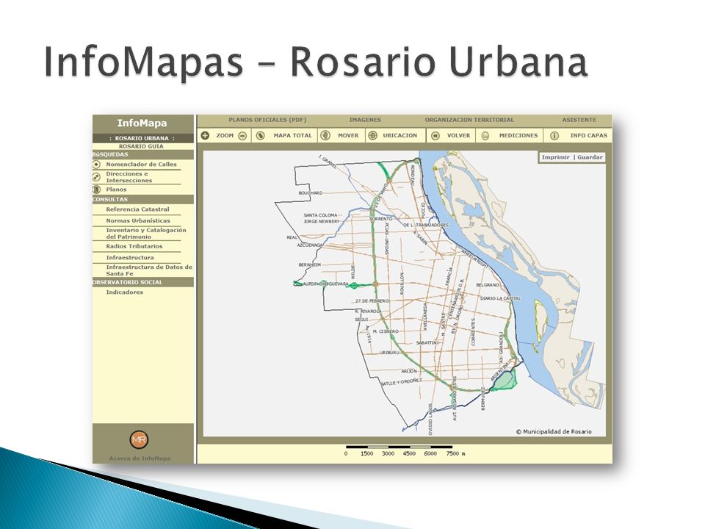The height and width of the screenshot is (529, 705).
Task: Open Nomenclador de Calles search
Action: (141, 165)
